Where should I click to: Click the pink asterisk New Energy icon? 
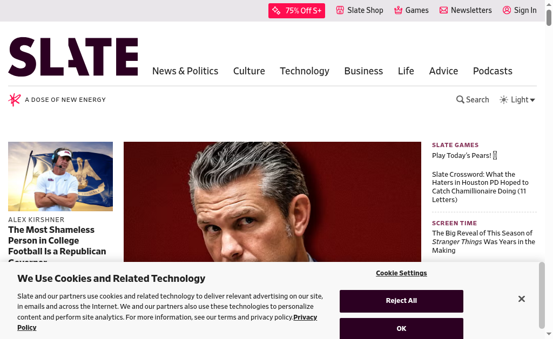tap(15, 100)
